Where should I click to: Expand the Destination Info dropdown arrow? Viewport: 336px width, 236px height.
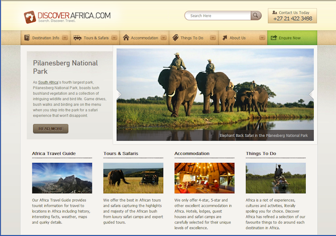[65, 38]
